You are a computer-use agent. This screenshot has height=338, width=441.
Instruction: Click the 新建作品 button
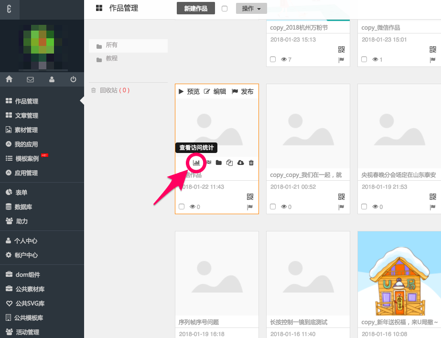coord(195,9)
